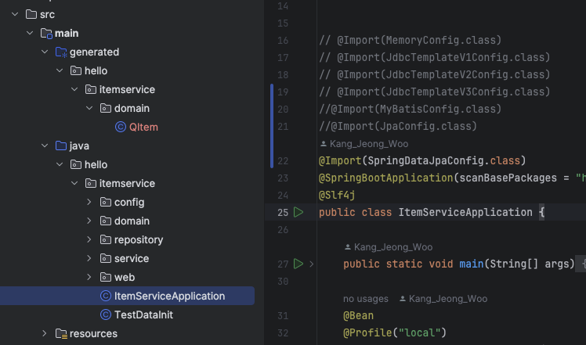Click the domain package icon under java
Image resolution: width=586 pixels, height=345 pixels.
tap(106, 221)
